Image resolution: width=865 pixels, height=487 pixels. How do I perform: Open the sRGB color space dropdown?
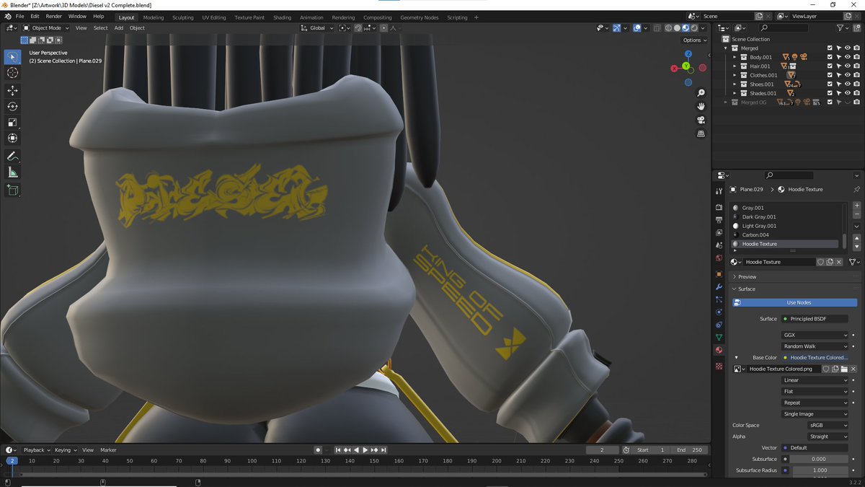pyautogui.click(x=827, y=426)
